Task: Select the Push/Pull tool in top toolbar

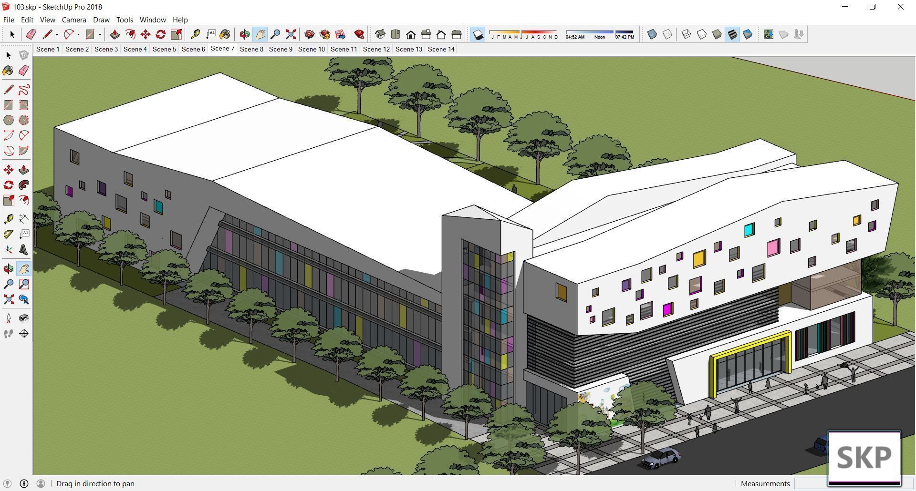Action: point(114,34)
